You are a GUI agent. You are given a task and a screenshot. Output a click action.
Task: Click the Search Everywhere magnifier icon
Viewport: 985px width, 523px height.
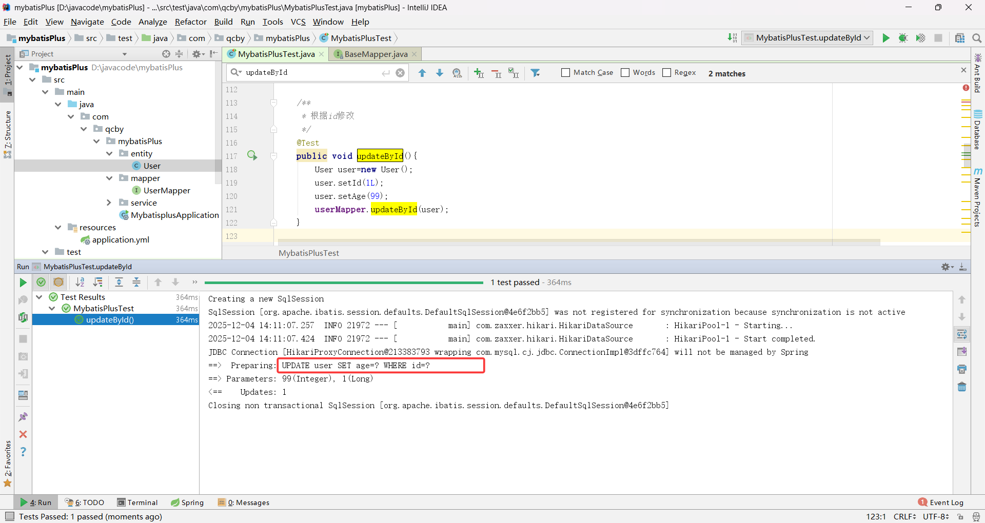coord(977,38)
